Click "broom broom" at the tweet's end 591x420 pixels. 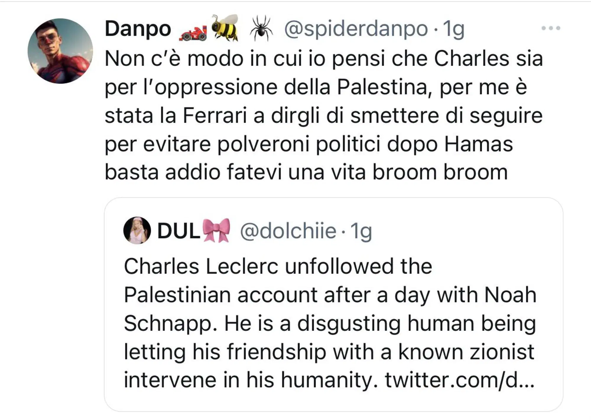tap(440, 172)
